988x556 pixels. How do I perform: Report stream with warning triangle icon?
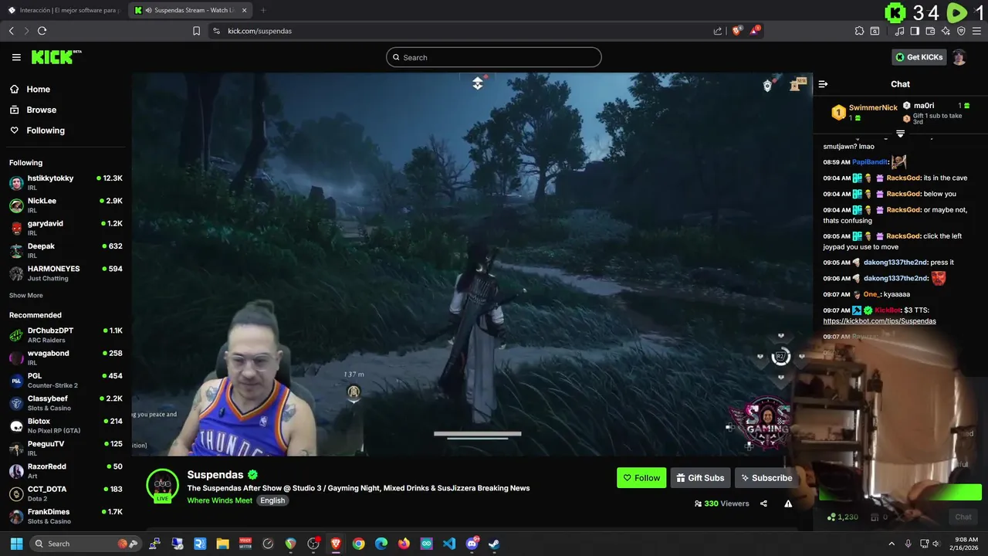pyautogui.click(x=788, y=503)
